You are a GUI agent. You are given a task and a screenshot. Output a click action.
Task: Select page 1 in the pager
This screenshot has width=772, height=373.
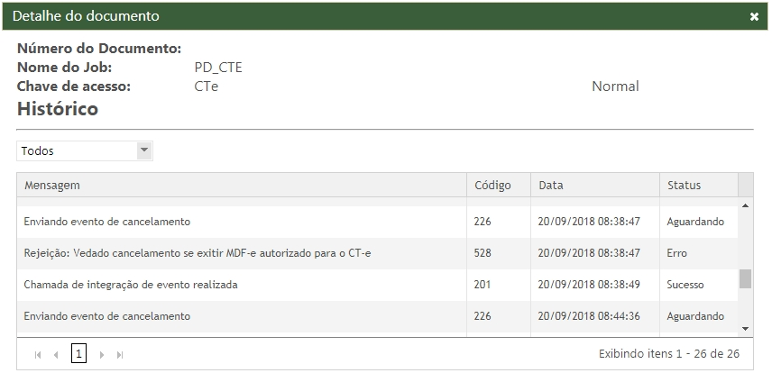click(x=78, y=354)
